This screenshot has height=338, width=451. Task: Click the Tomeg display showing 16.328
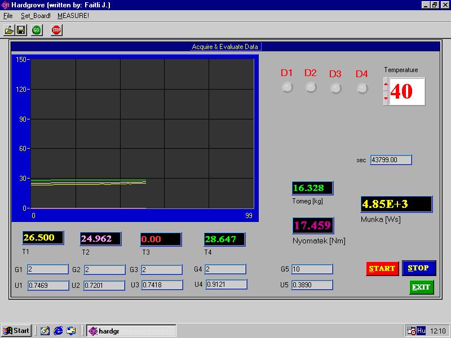click(312, 188)
